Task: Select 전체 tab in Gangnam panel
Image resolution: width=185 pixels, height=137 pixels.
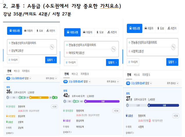Action: pyautogui.click(x=9, y=71)
